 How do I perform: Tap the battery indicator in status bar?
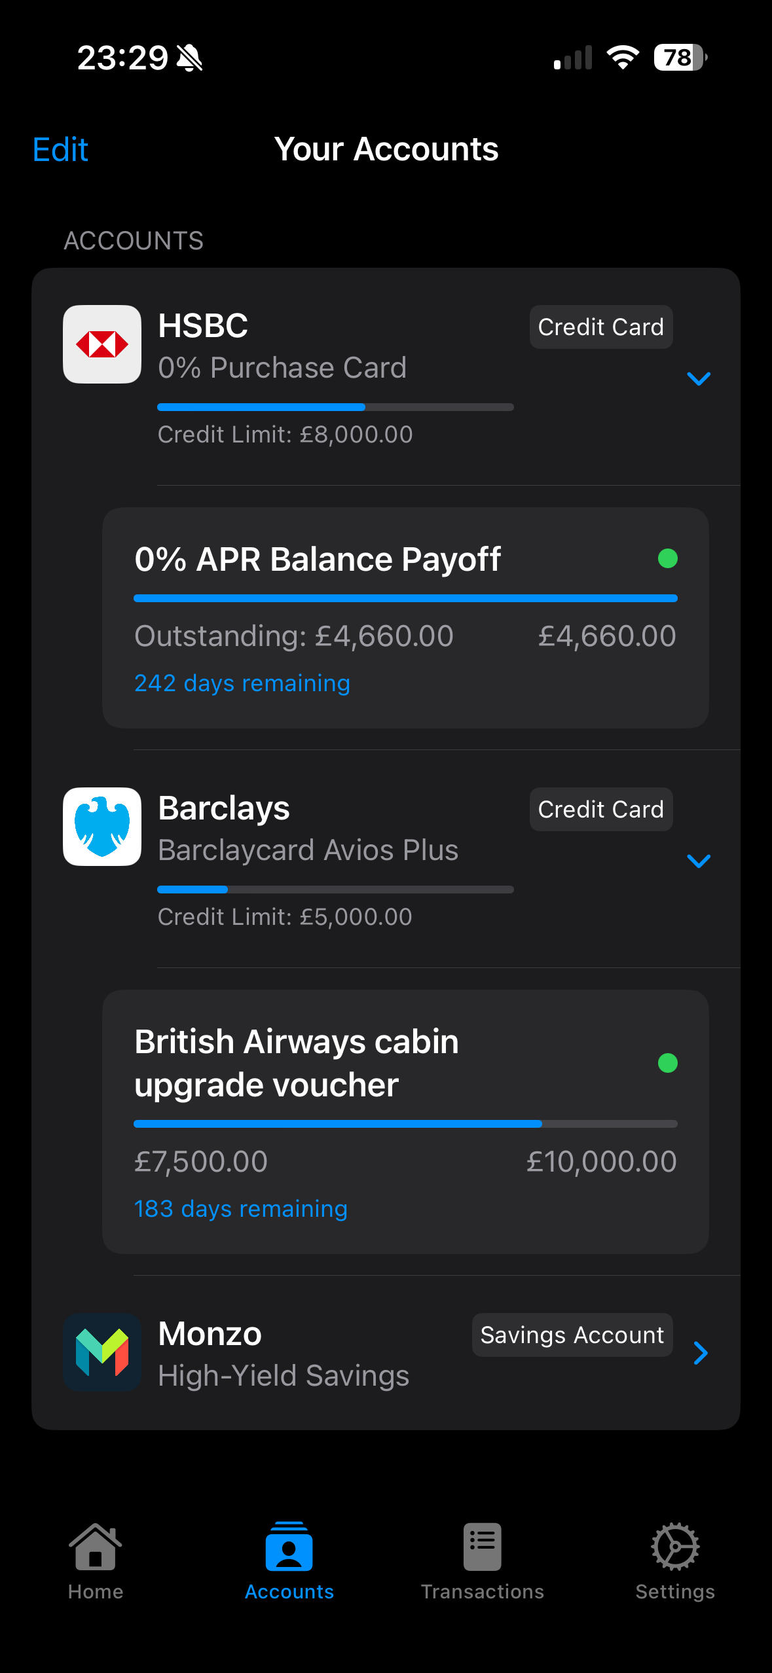(680, 58)
